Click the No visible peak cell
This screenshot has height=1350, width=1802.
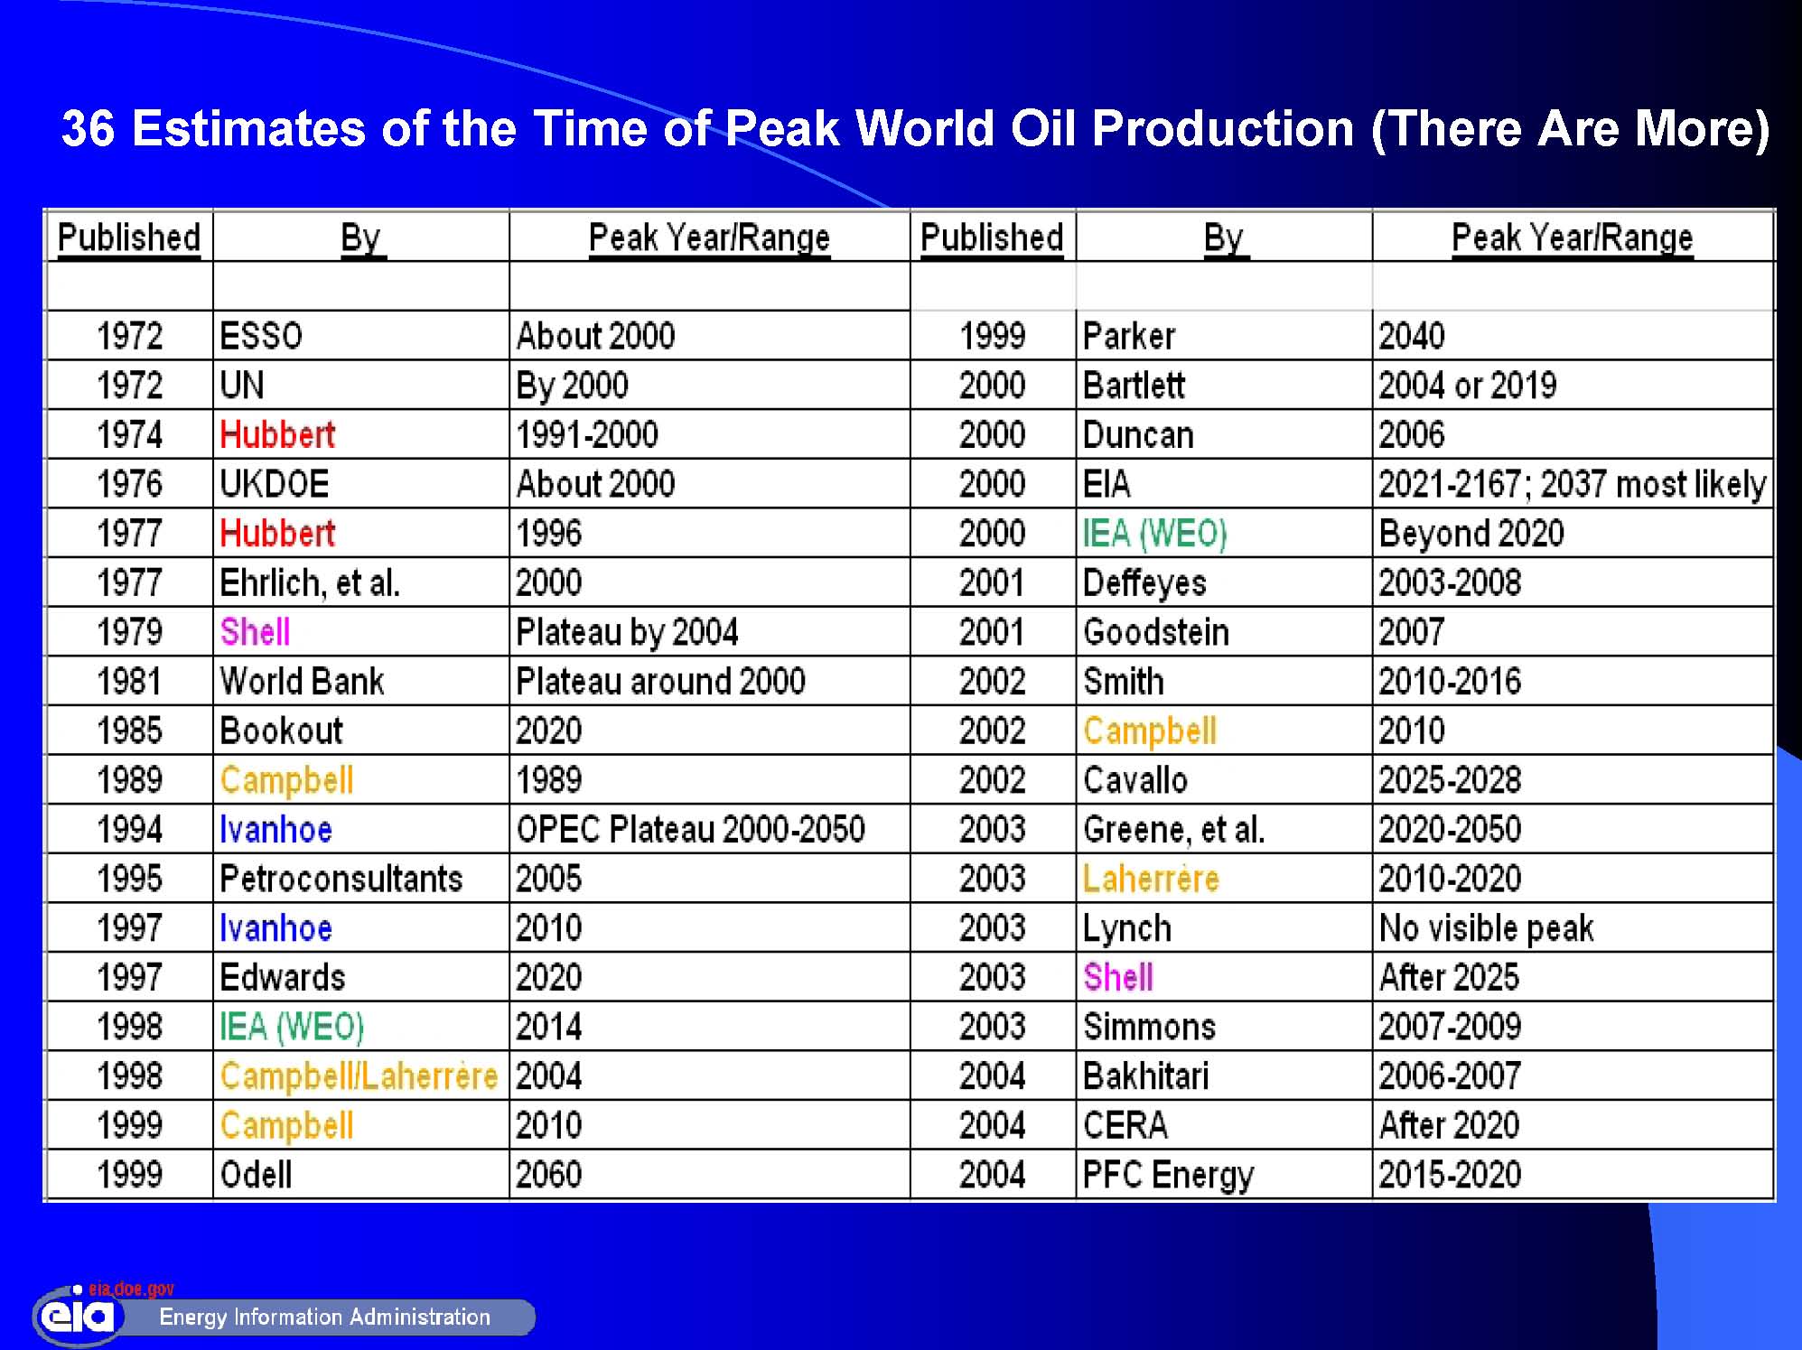1486,928
